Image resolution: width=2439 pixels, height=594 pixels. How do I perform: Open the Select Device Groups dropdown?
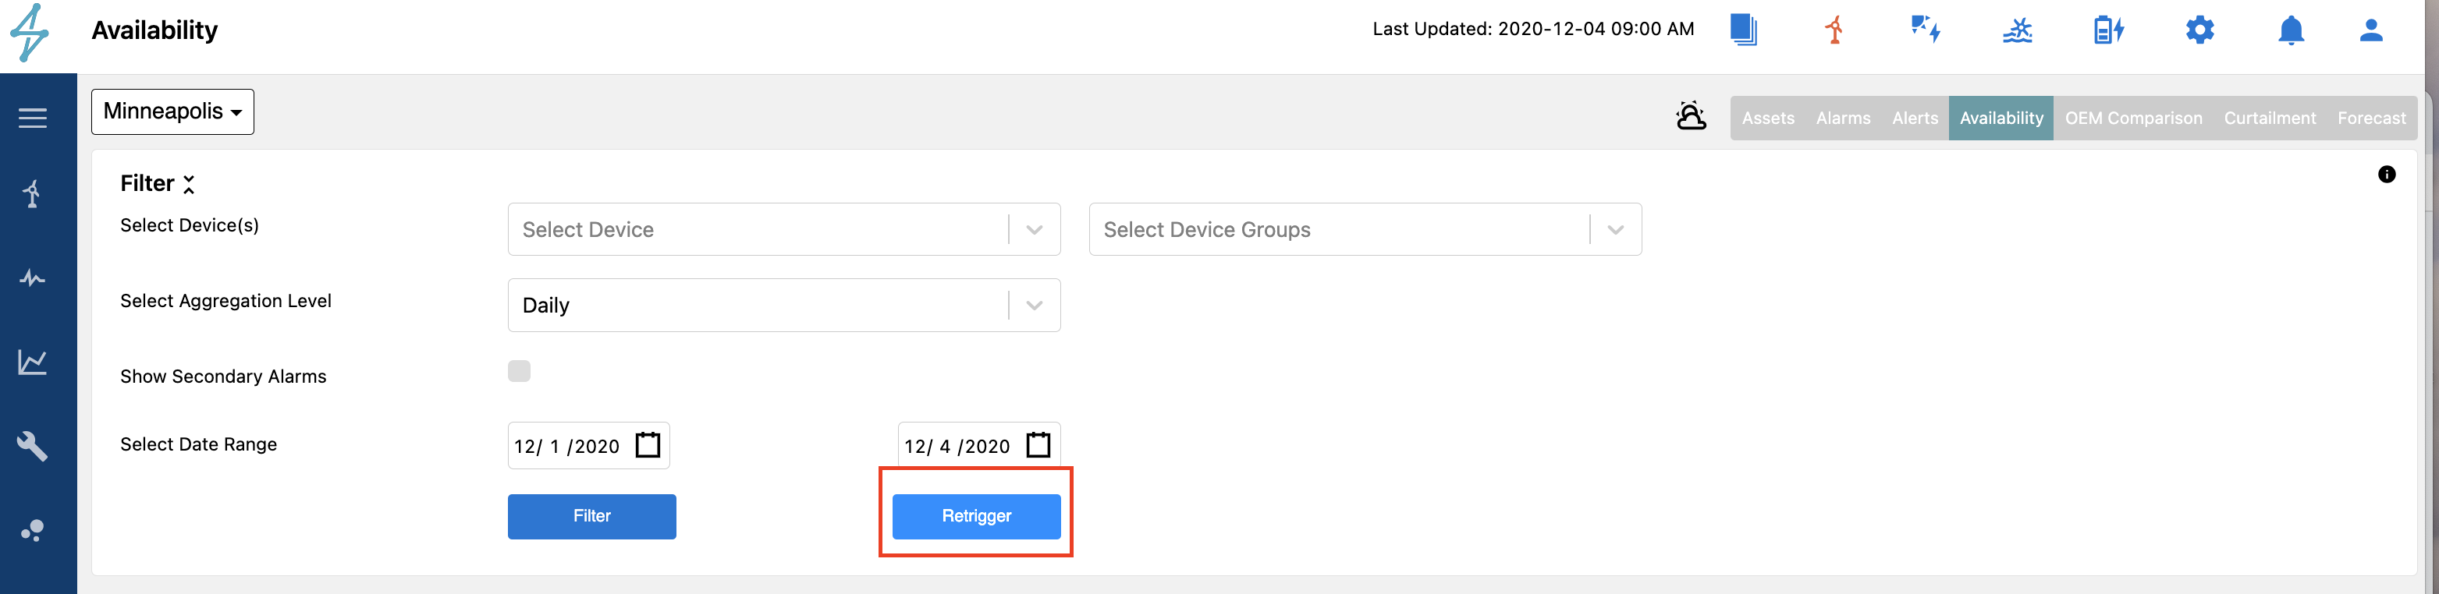pyautogui.click(x=1365, y=229)
